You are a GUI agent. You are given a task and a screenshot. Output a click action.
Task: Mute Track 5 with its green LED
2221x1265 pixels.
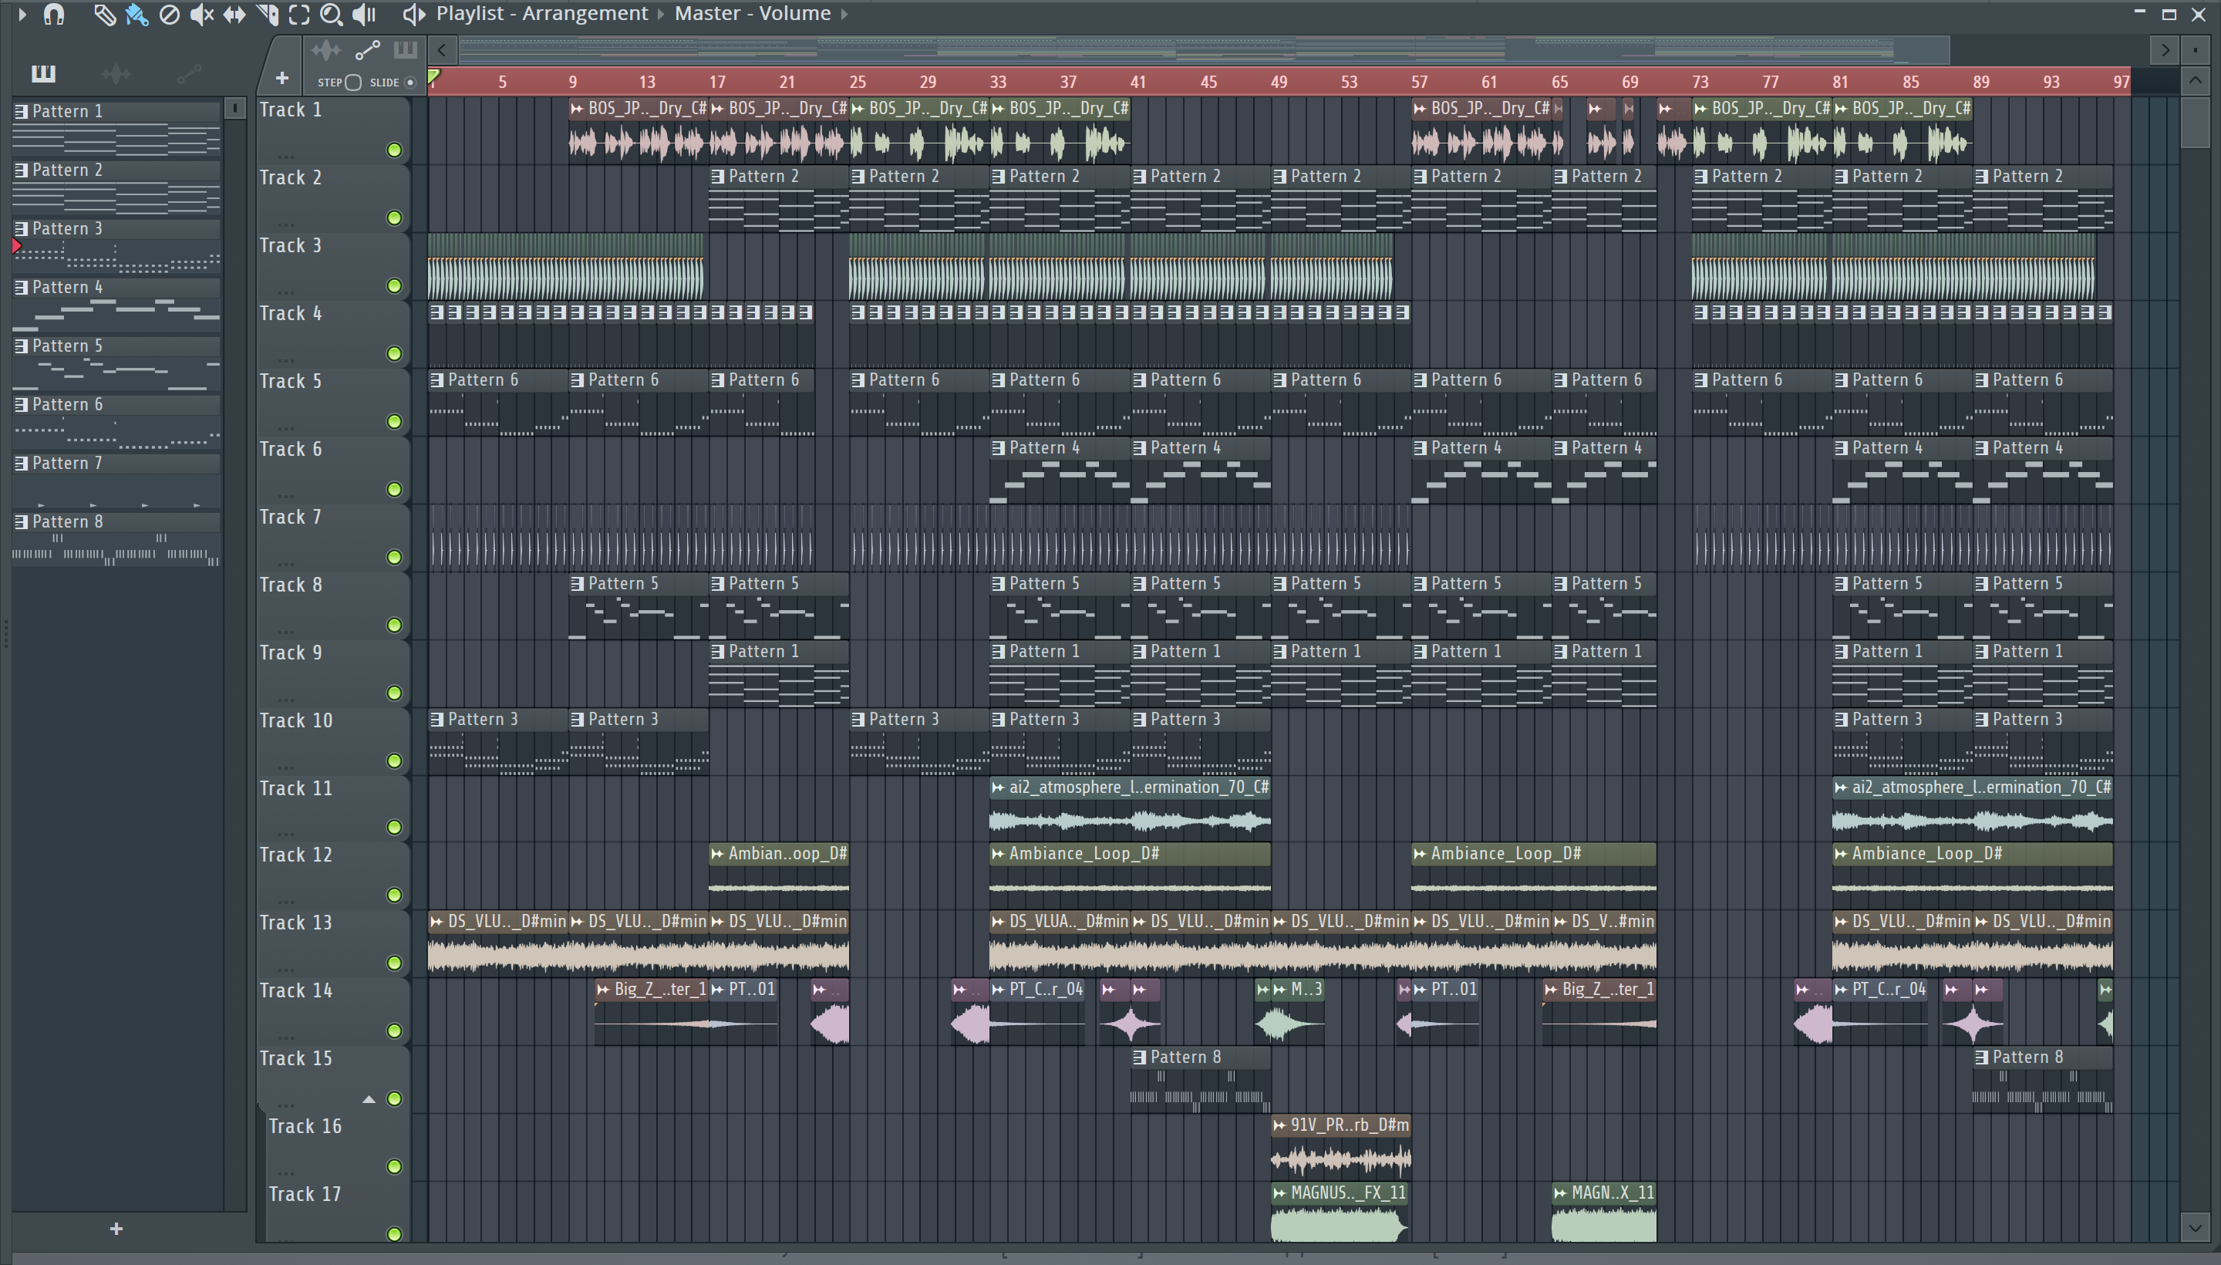(394, 421)
